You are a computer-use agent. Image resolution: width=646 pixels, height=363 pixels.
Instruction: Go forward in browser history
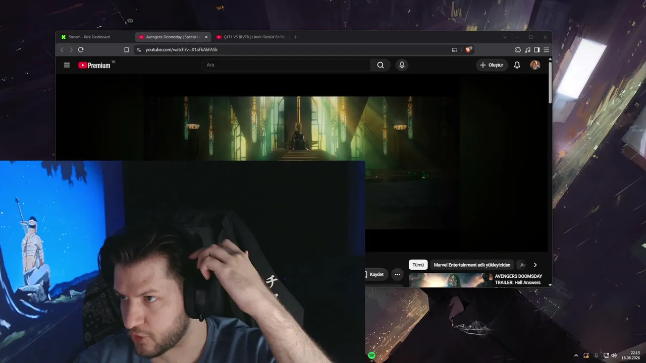coord(71,50)
